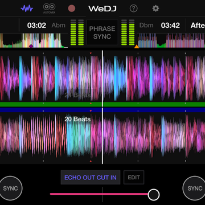205x205 pixels.
Task: Click the right deck track title "Afte"
Action: pos(198,25)
